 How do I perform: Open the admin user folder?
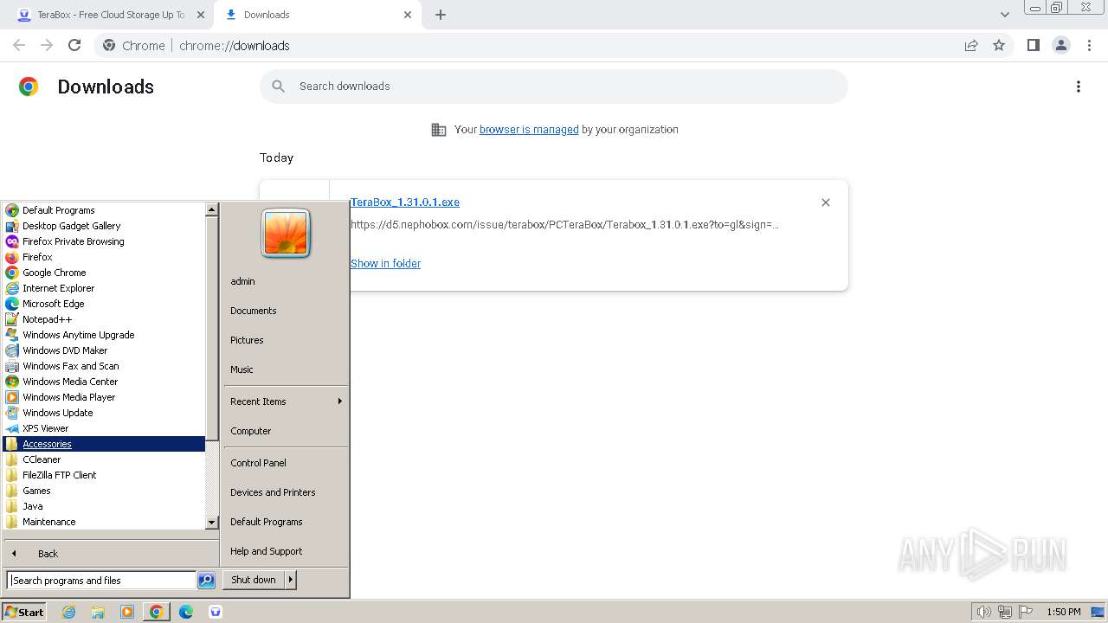coord(286,281)
